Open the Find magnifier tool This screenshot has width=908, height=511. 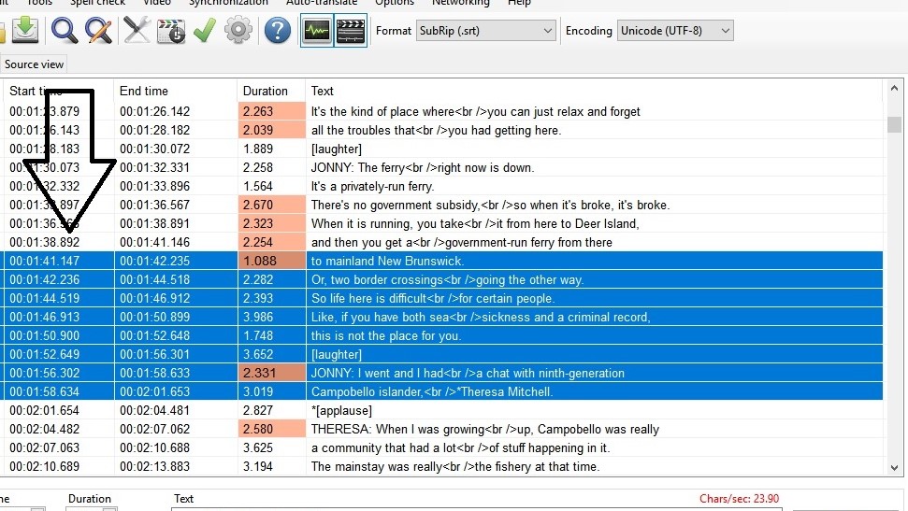tap(64, 30)
